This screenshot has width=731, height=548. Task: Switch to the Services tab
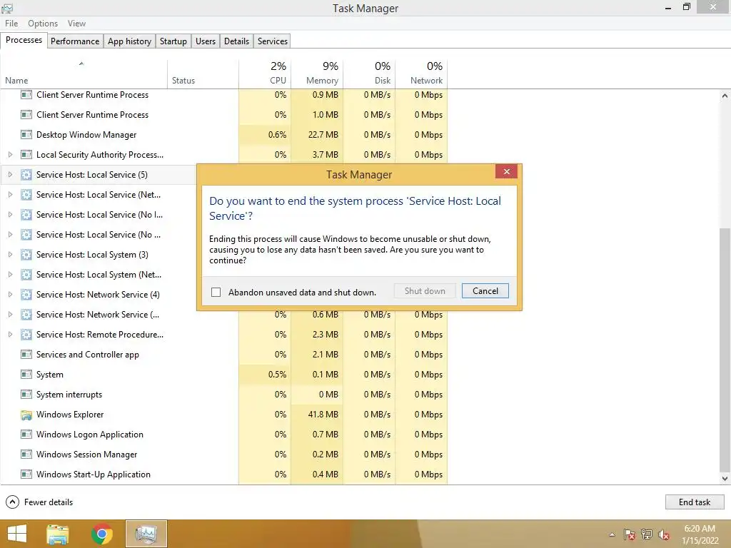point(272,41)
